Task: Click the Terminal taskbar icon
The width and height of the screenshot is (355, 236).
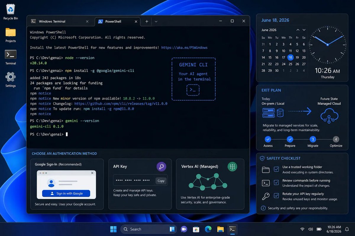Action: (x=232, y=229)
